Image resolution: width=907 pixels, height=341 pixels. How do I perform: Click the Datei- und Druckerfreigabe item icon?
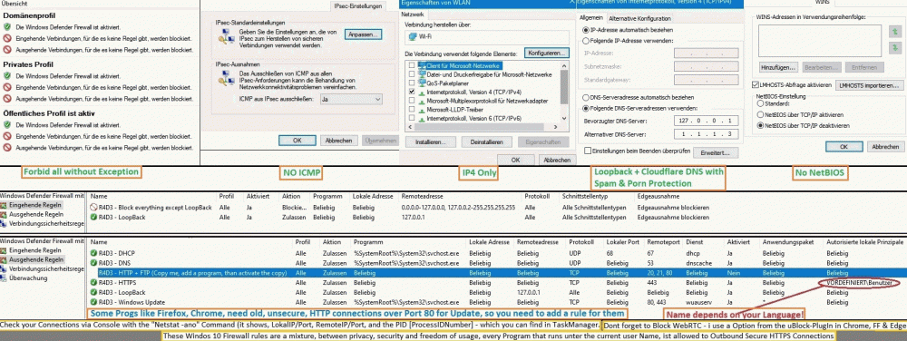[421, 74]
